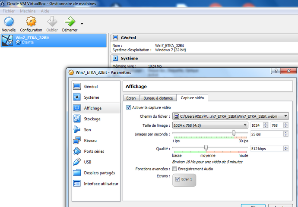This screenshot has height=207, width=298.
Task: Enable Enregistrement Audio checkbox
Action: pyautogui.click(x=174, y=169)
